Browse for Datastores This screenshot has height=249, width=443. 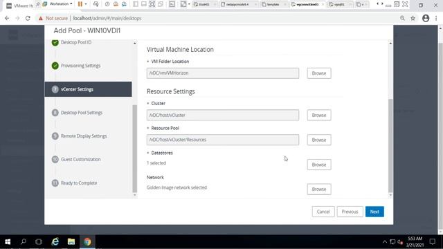coord(319,165)
